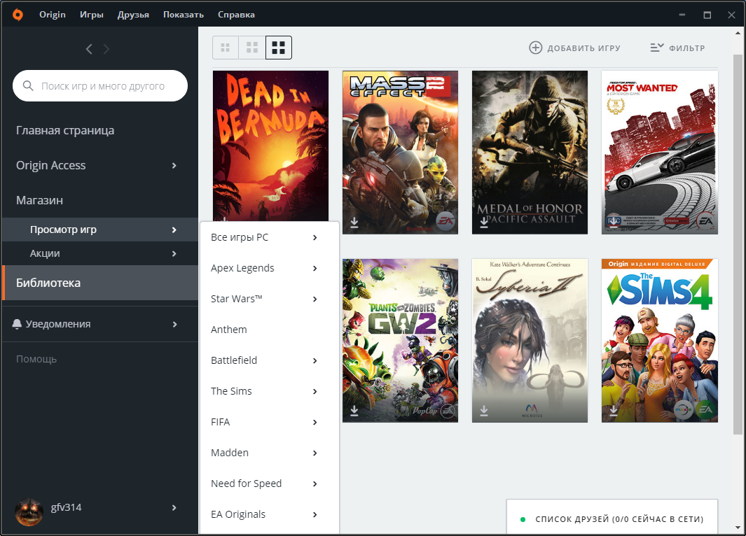Click download arrow on Syberia II
This screenshot has height=536, width=746.
pos(484,411)
